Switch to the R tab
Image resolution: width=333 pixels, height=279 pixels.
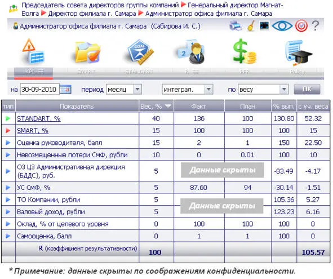pos(192,72)
